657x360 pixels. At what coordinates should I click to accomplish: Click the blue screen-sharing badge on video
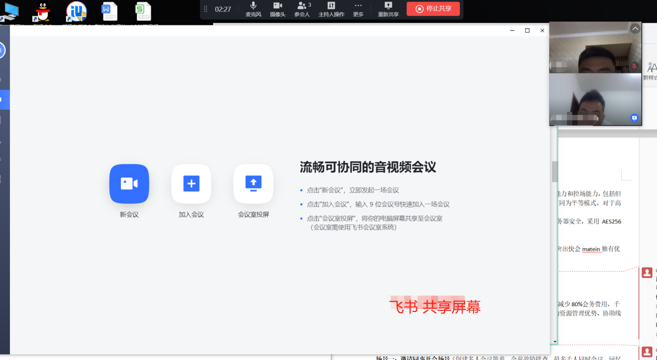click(x=634, y=118)
